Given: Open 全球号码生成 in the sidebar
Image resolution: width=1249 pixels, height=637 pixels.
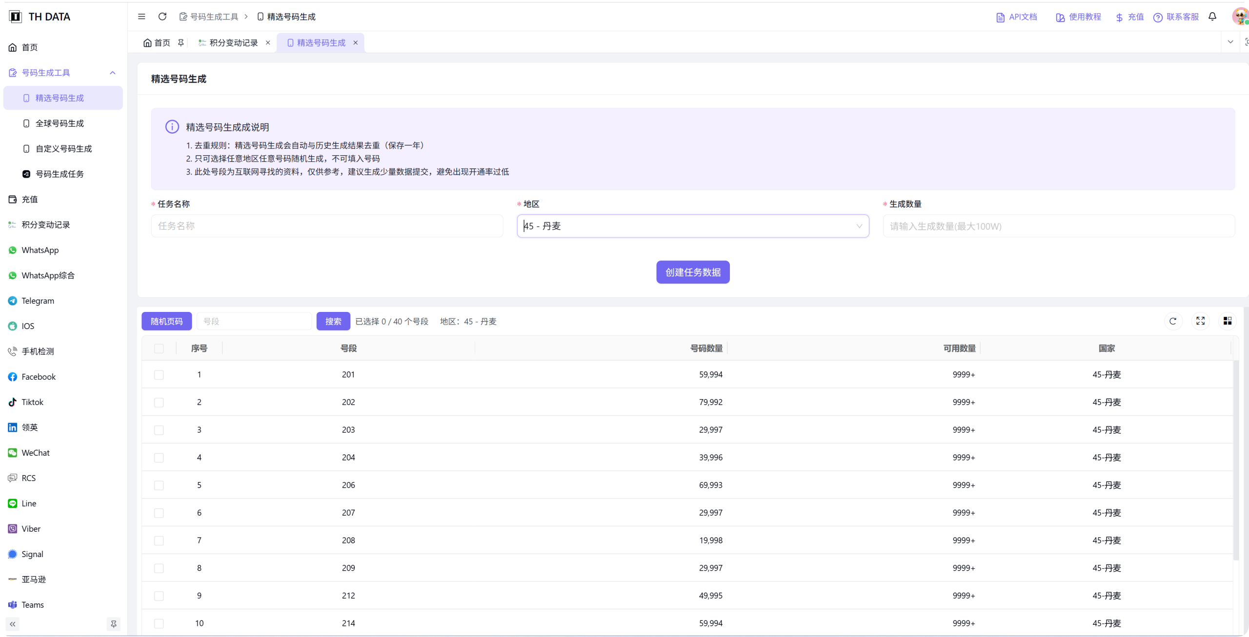Looking at the screenshot, I should click(60, 123).
